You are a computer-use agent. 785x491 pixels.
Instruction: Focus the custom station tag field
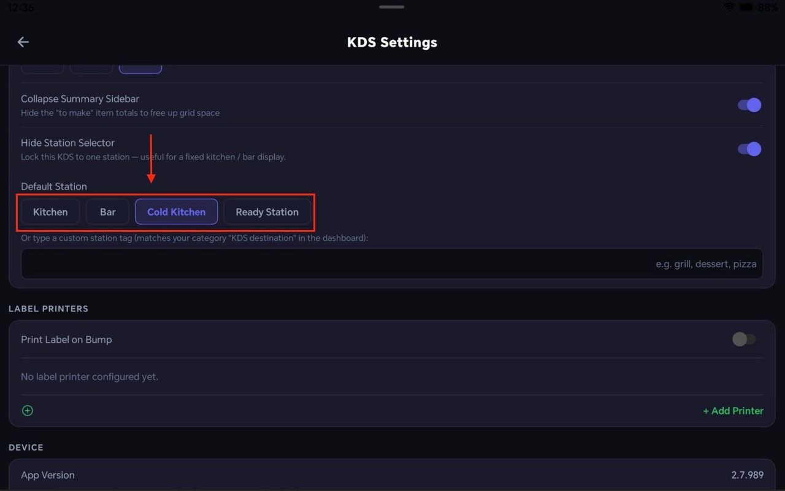tap(392, 264)
